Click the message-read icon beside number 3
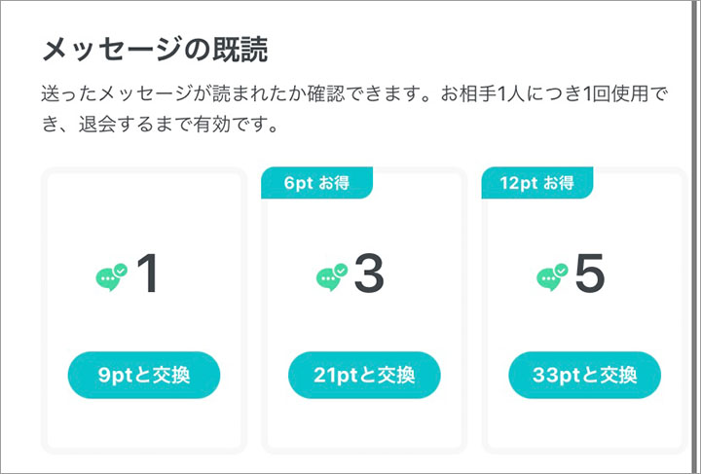701x474 pixels. click(332, 277)
